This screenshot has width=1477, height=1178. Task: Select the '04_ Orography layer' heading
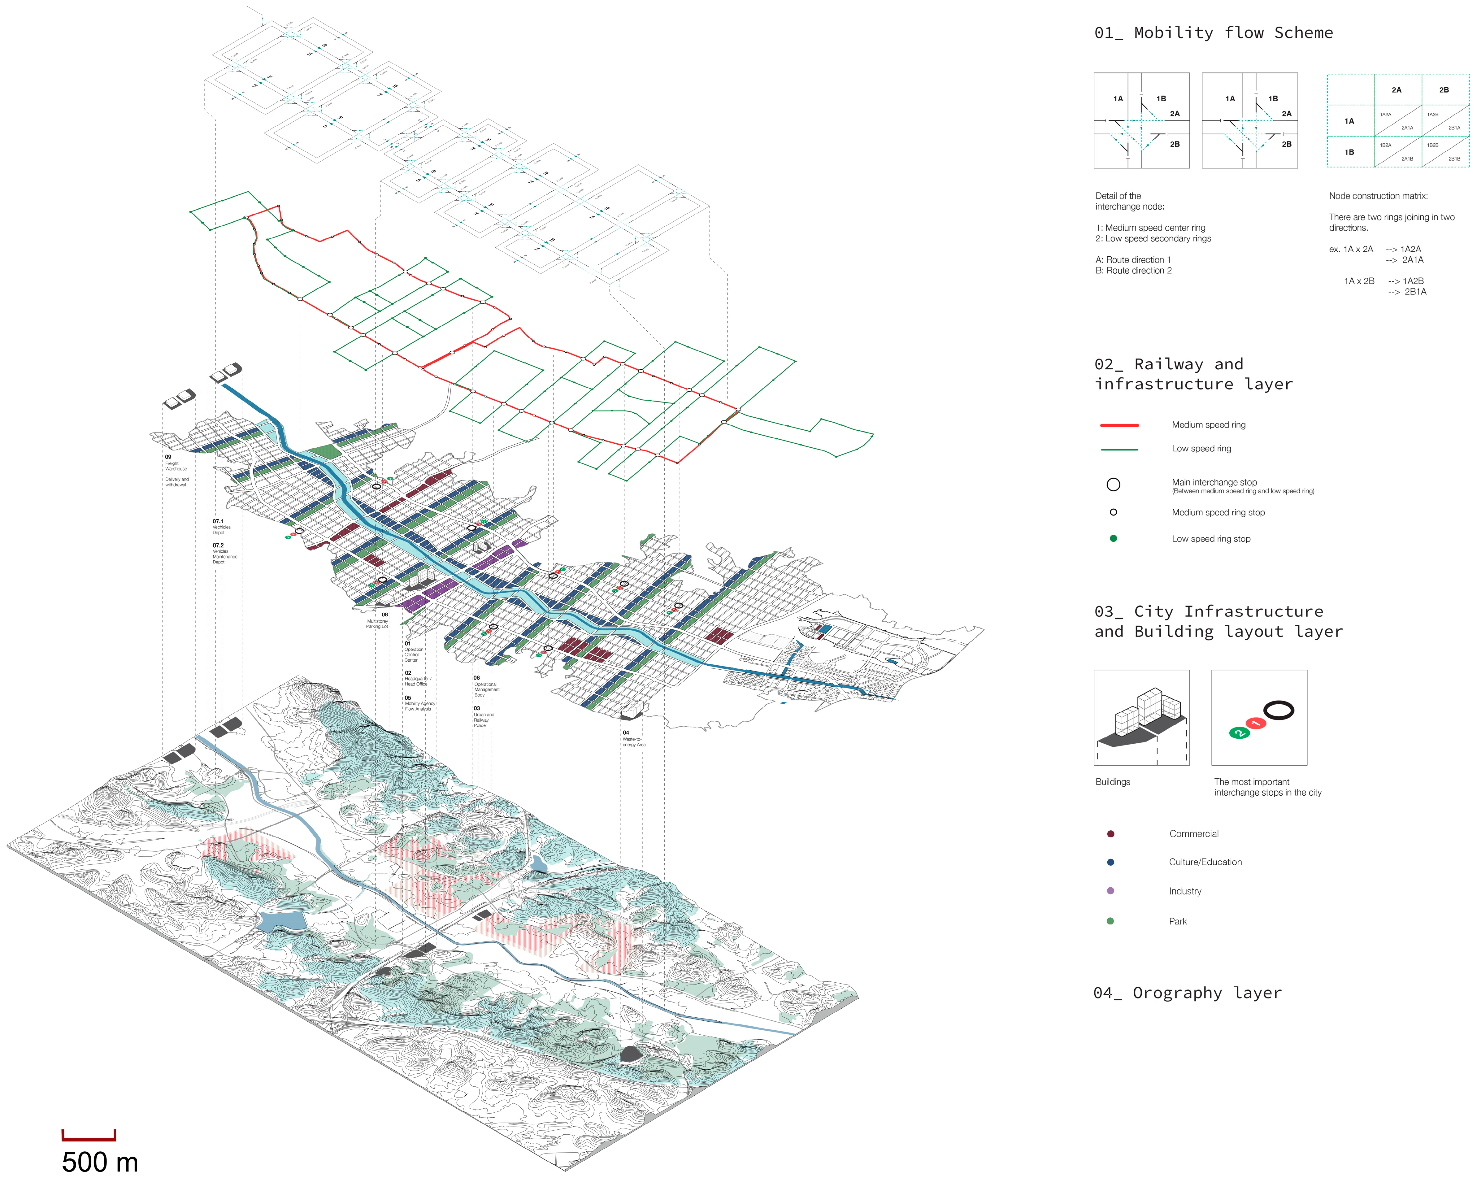tap(1187, 992)
